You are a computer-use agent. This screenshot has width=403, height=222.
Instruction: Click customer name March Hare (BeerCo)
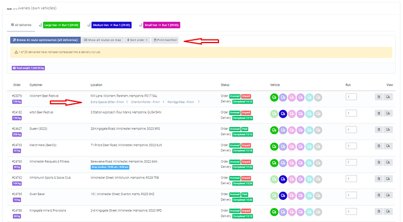(x=43, y=145)
